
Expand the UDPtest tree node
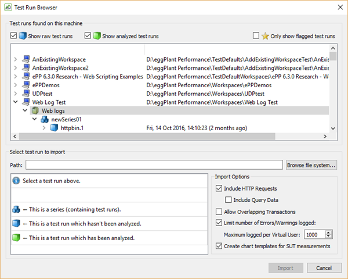click(15, 94)
